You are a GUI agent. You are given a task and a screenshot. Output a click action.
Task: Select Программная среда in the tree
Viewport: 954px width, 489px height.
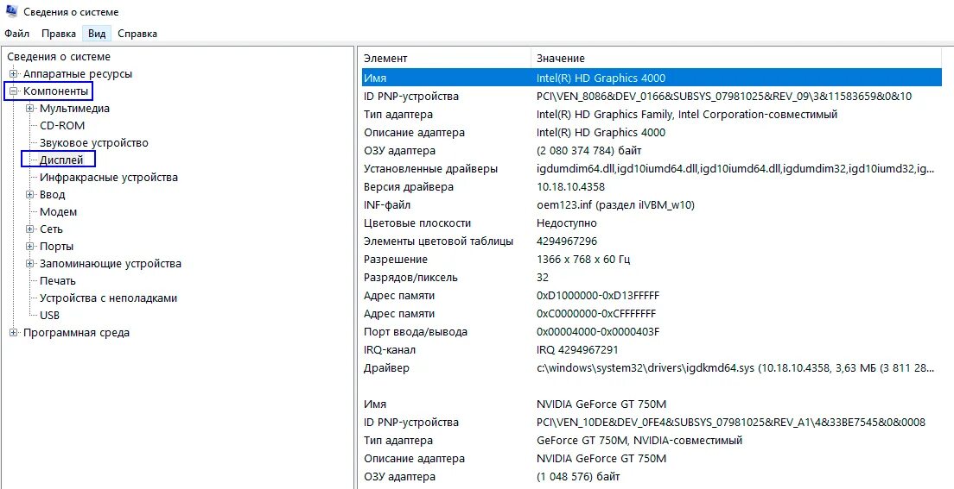(x=76, y=333)
